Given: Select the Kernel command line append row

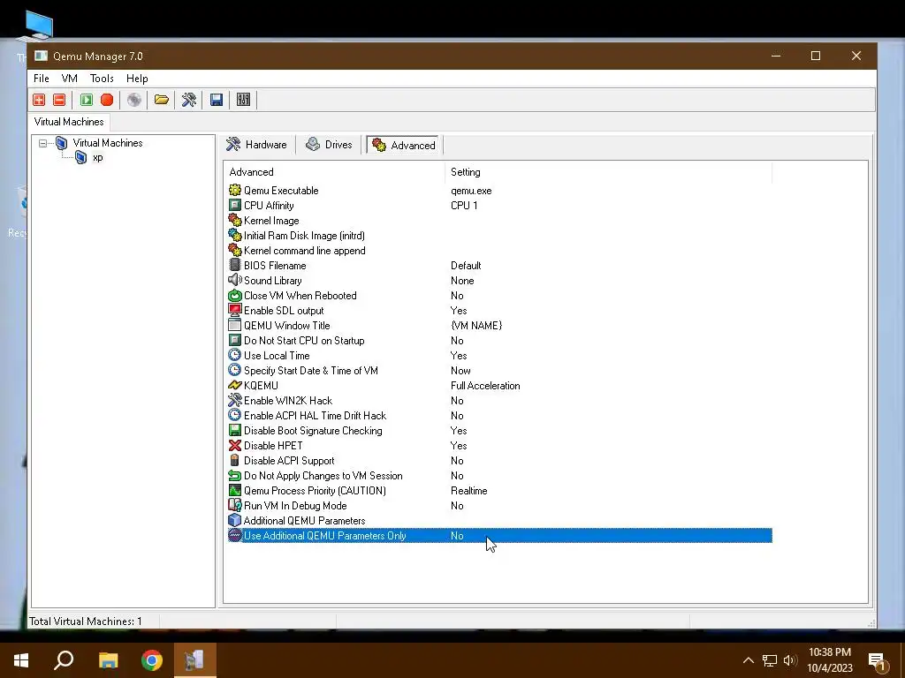Looking at the screenshot, I should tap(500, 250).
